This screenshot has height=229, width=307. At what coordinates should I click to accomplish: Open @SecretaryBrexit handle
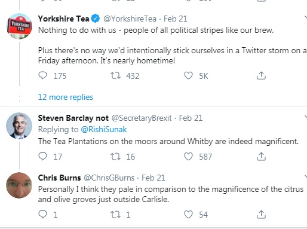pyautogui.click(x=142, y=118)
